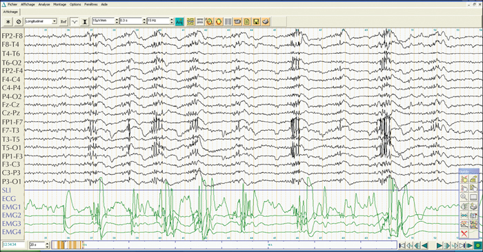Click the crossed-circle toolbar button

19,21
